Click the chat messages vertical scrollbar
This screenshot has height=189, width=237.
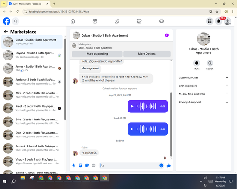[171, 124]
